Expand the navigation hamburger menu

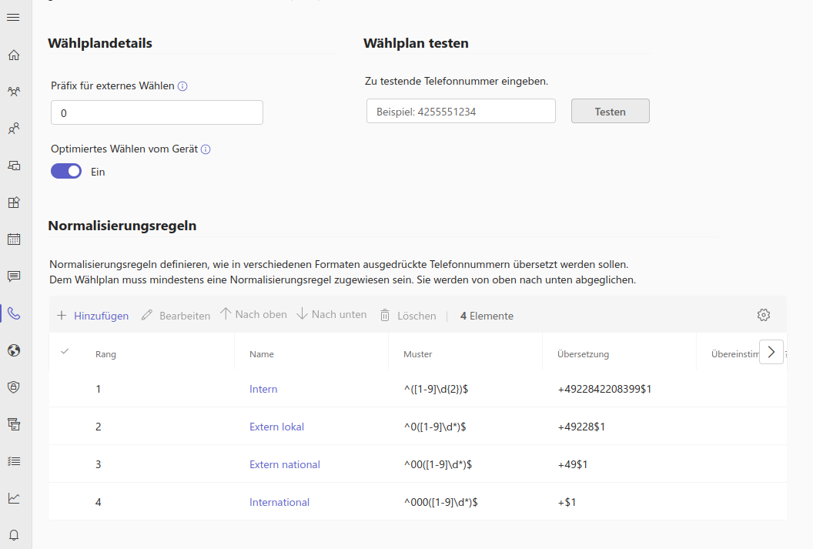[13, 18]
